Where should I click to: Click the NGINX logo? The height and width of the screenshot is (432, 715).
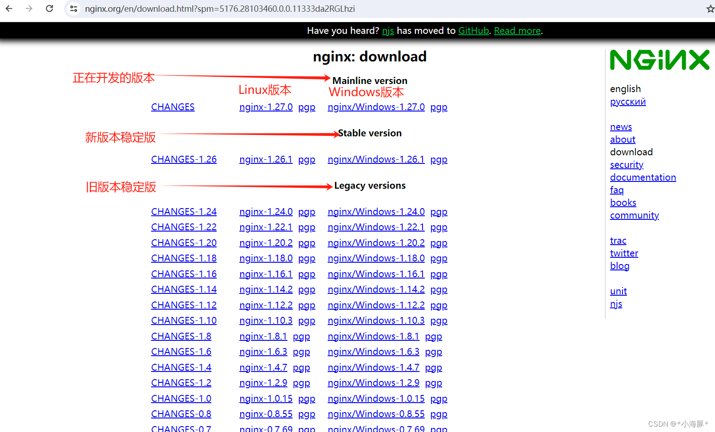coord(659,60)
